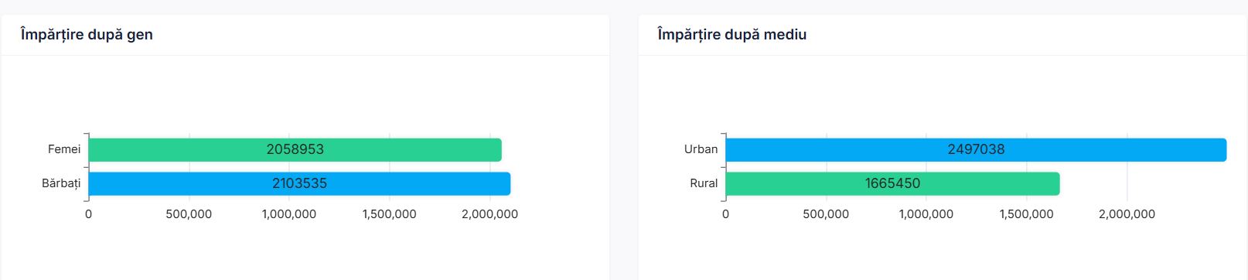The image size is (1248, 280).
Task: Click the Împărțire după mediu heading
Action: [731, 35]
